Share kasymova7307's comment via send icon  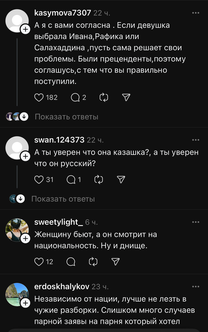click(126, 97)
